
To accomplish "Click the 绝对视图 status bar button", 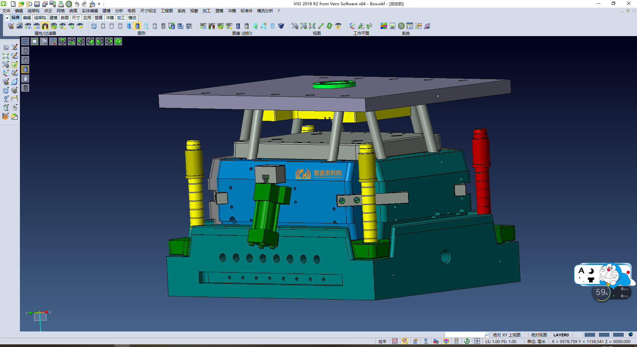I will [x=539, y=335].
